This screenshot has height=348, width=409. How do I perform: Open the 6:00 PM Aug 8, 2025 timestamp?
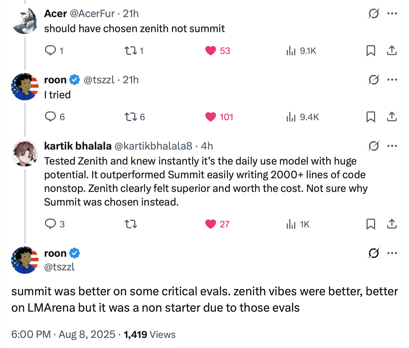pyautogui.click(x=63, y=334)
